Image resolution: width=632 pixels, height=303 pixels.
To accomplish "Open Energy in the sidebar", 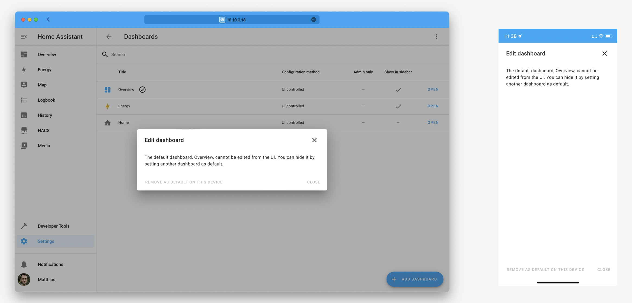I will pos(56,70).
